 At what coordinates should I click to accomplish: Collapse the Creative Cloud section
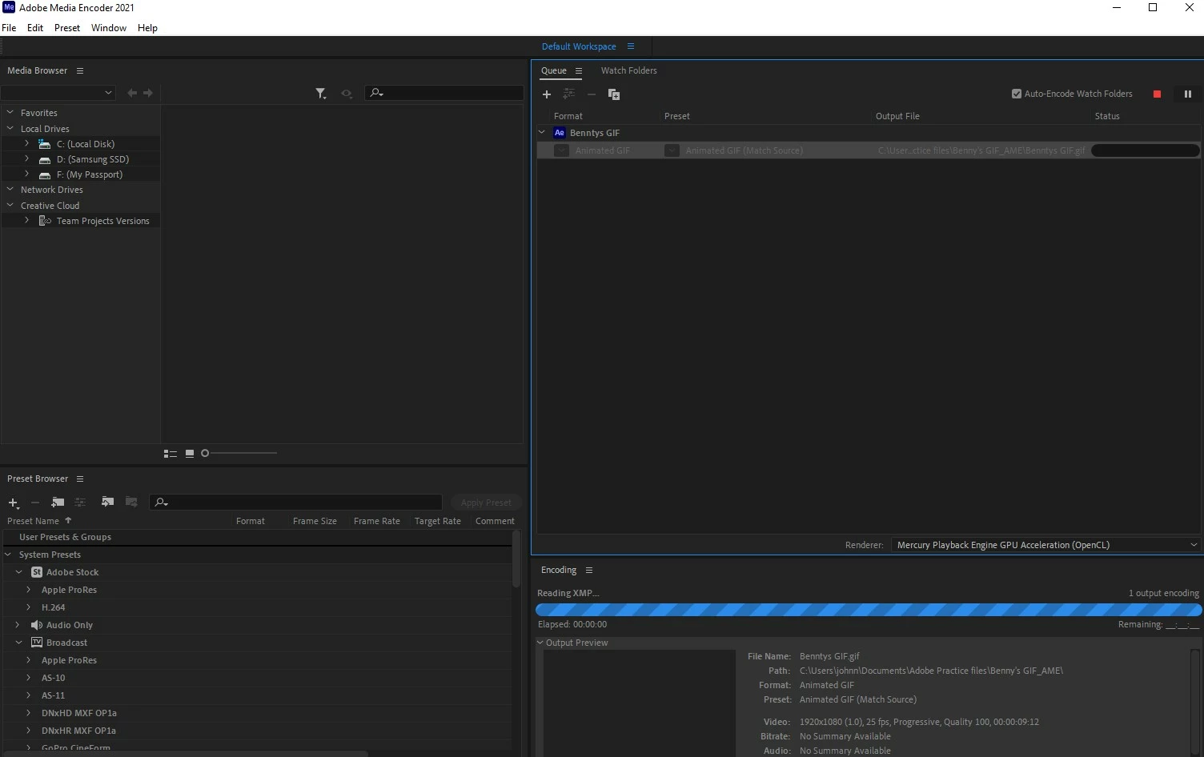[x=10, y=206]
